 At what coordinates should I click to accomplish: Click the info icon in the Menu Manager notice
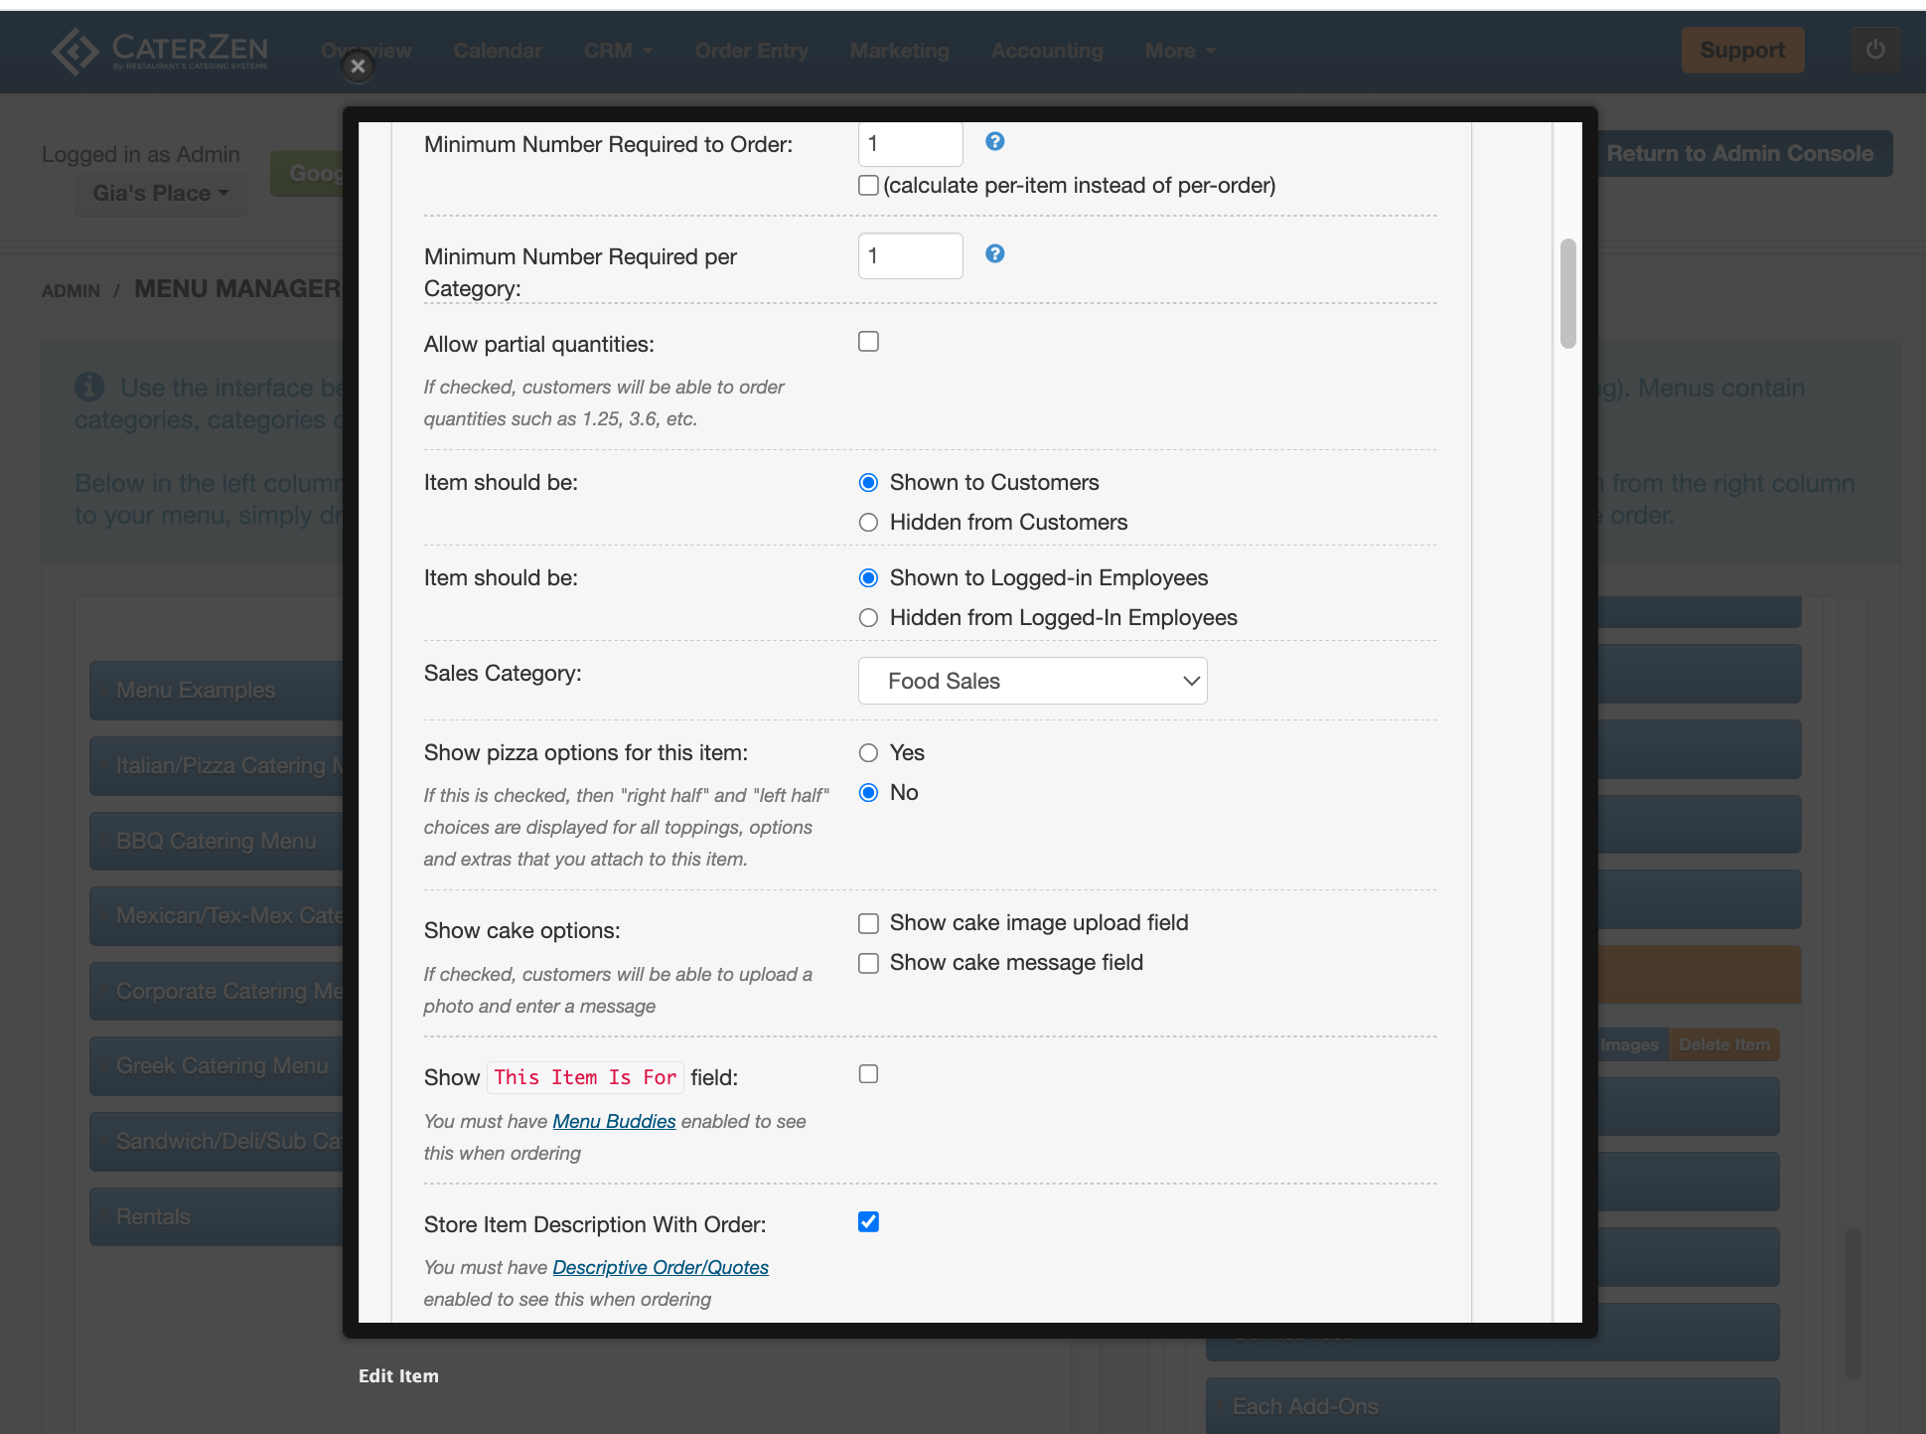pyautogui.click(x=89, y=387)
